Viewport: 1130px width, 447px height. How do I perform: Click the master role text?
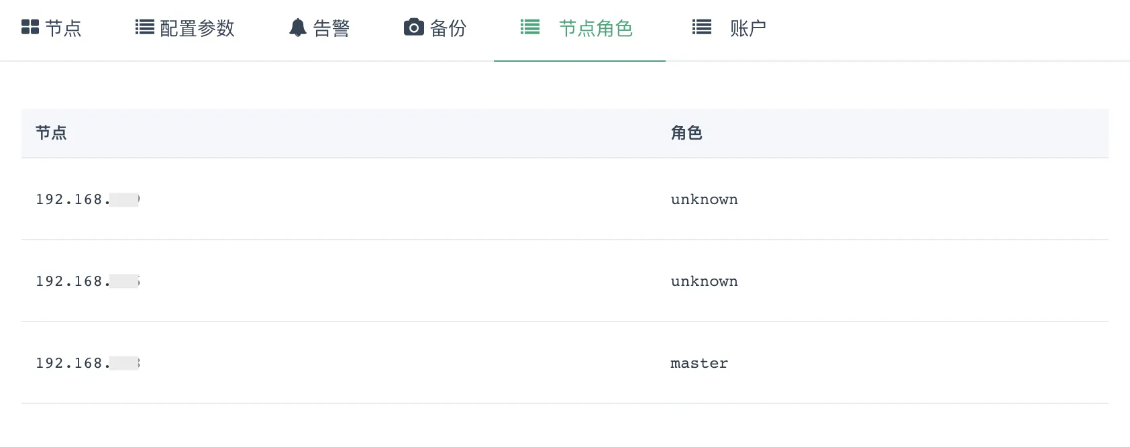coord(699,363)
